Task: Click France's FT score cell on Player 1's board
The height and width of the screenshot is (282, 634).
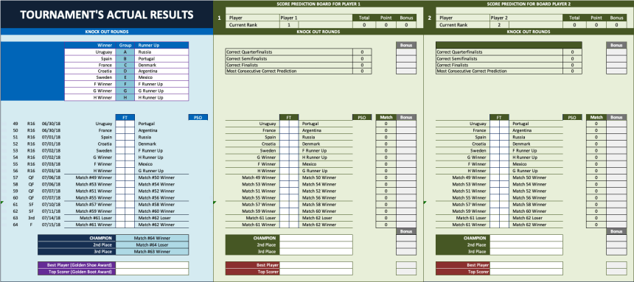Action: pyautogui.click(x=285, y=130)
